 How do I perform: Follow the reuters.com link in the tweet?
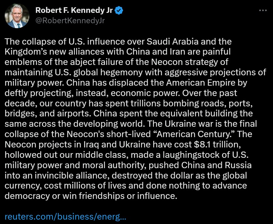(66, 216)
